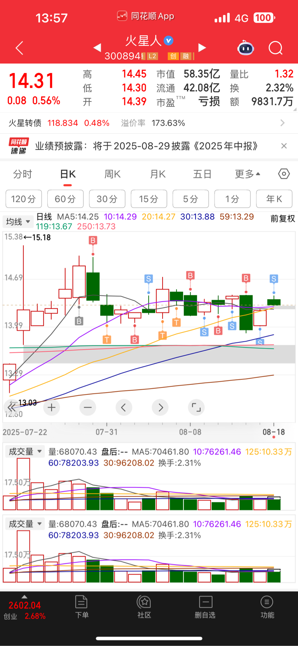Go to previous stock with left triangle
The width and height of the screenshot is (298, 646).
(97, 47)
